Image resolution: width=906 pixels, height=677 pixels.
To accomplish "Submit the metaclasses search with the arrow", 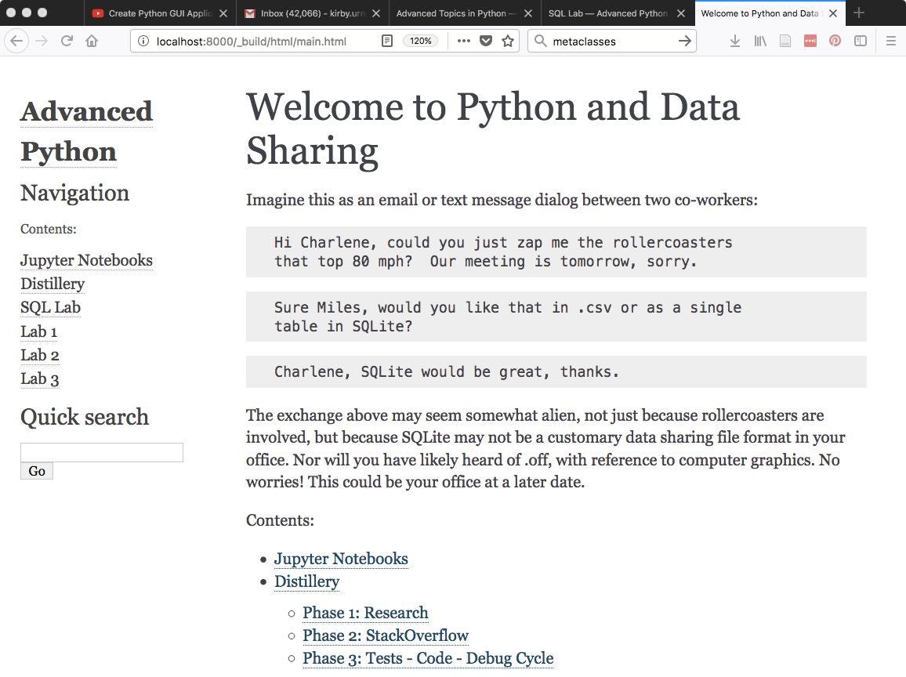I will [685, 41].
